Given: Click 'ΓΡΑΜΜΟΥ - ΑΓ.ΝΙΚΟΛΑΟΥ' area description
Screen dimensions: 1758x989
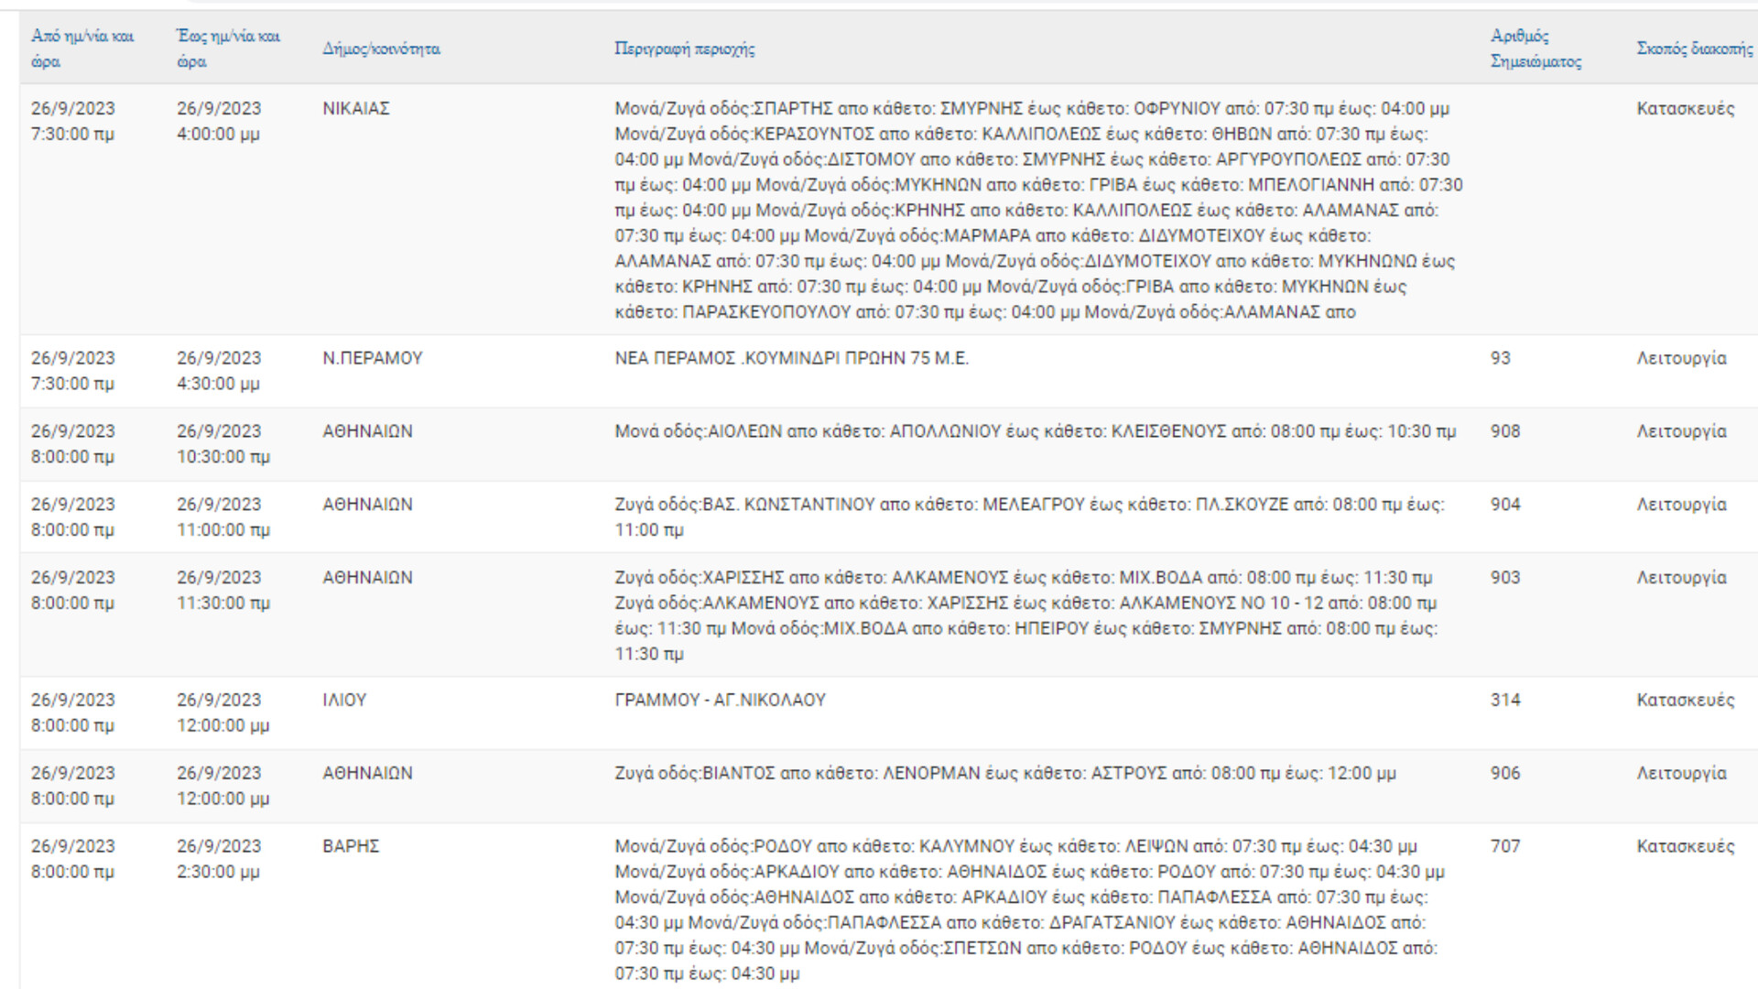Looking at the screenshot, I should [x=720, y=700].
